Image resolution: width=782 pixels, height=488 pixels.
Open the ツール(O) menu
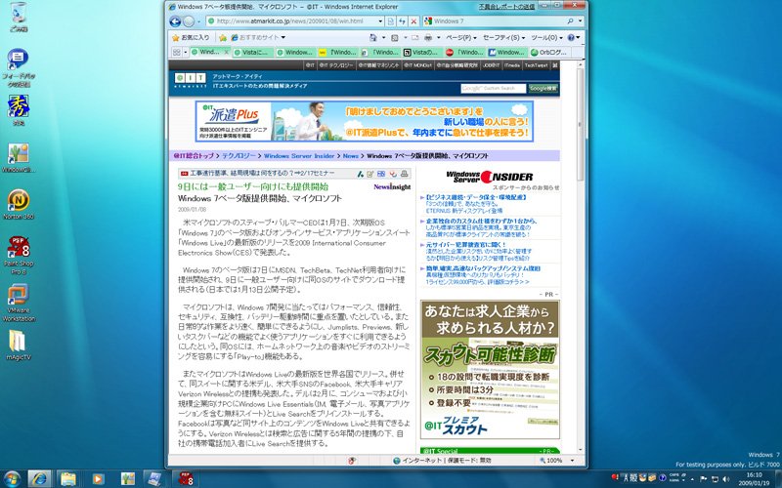(546, 37)
